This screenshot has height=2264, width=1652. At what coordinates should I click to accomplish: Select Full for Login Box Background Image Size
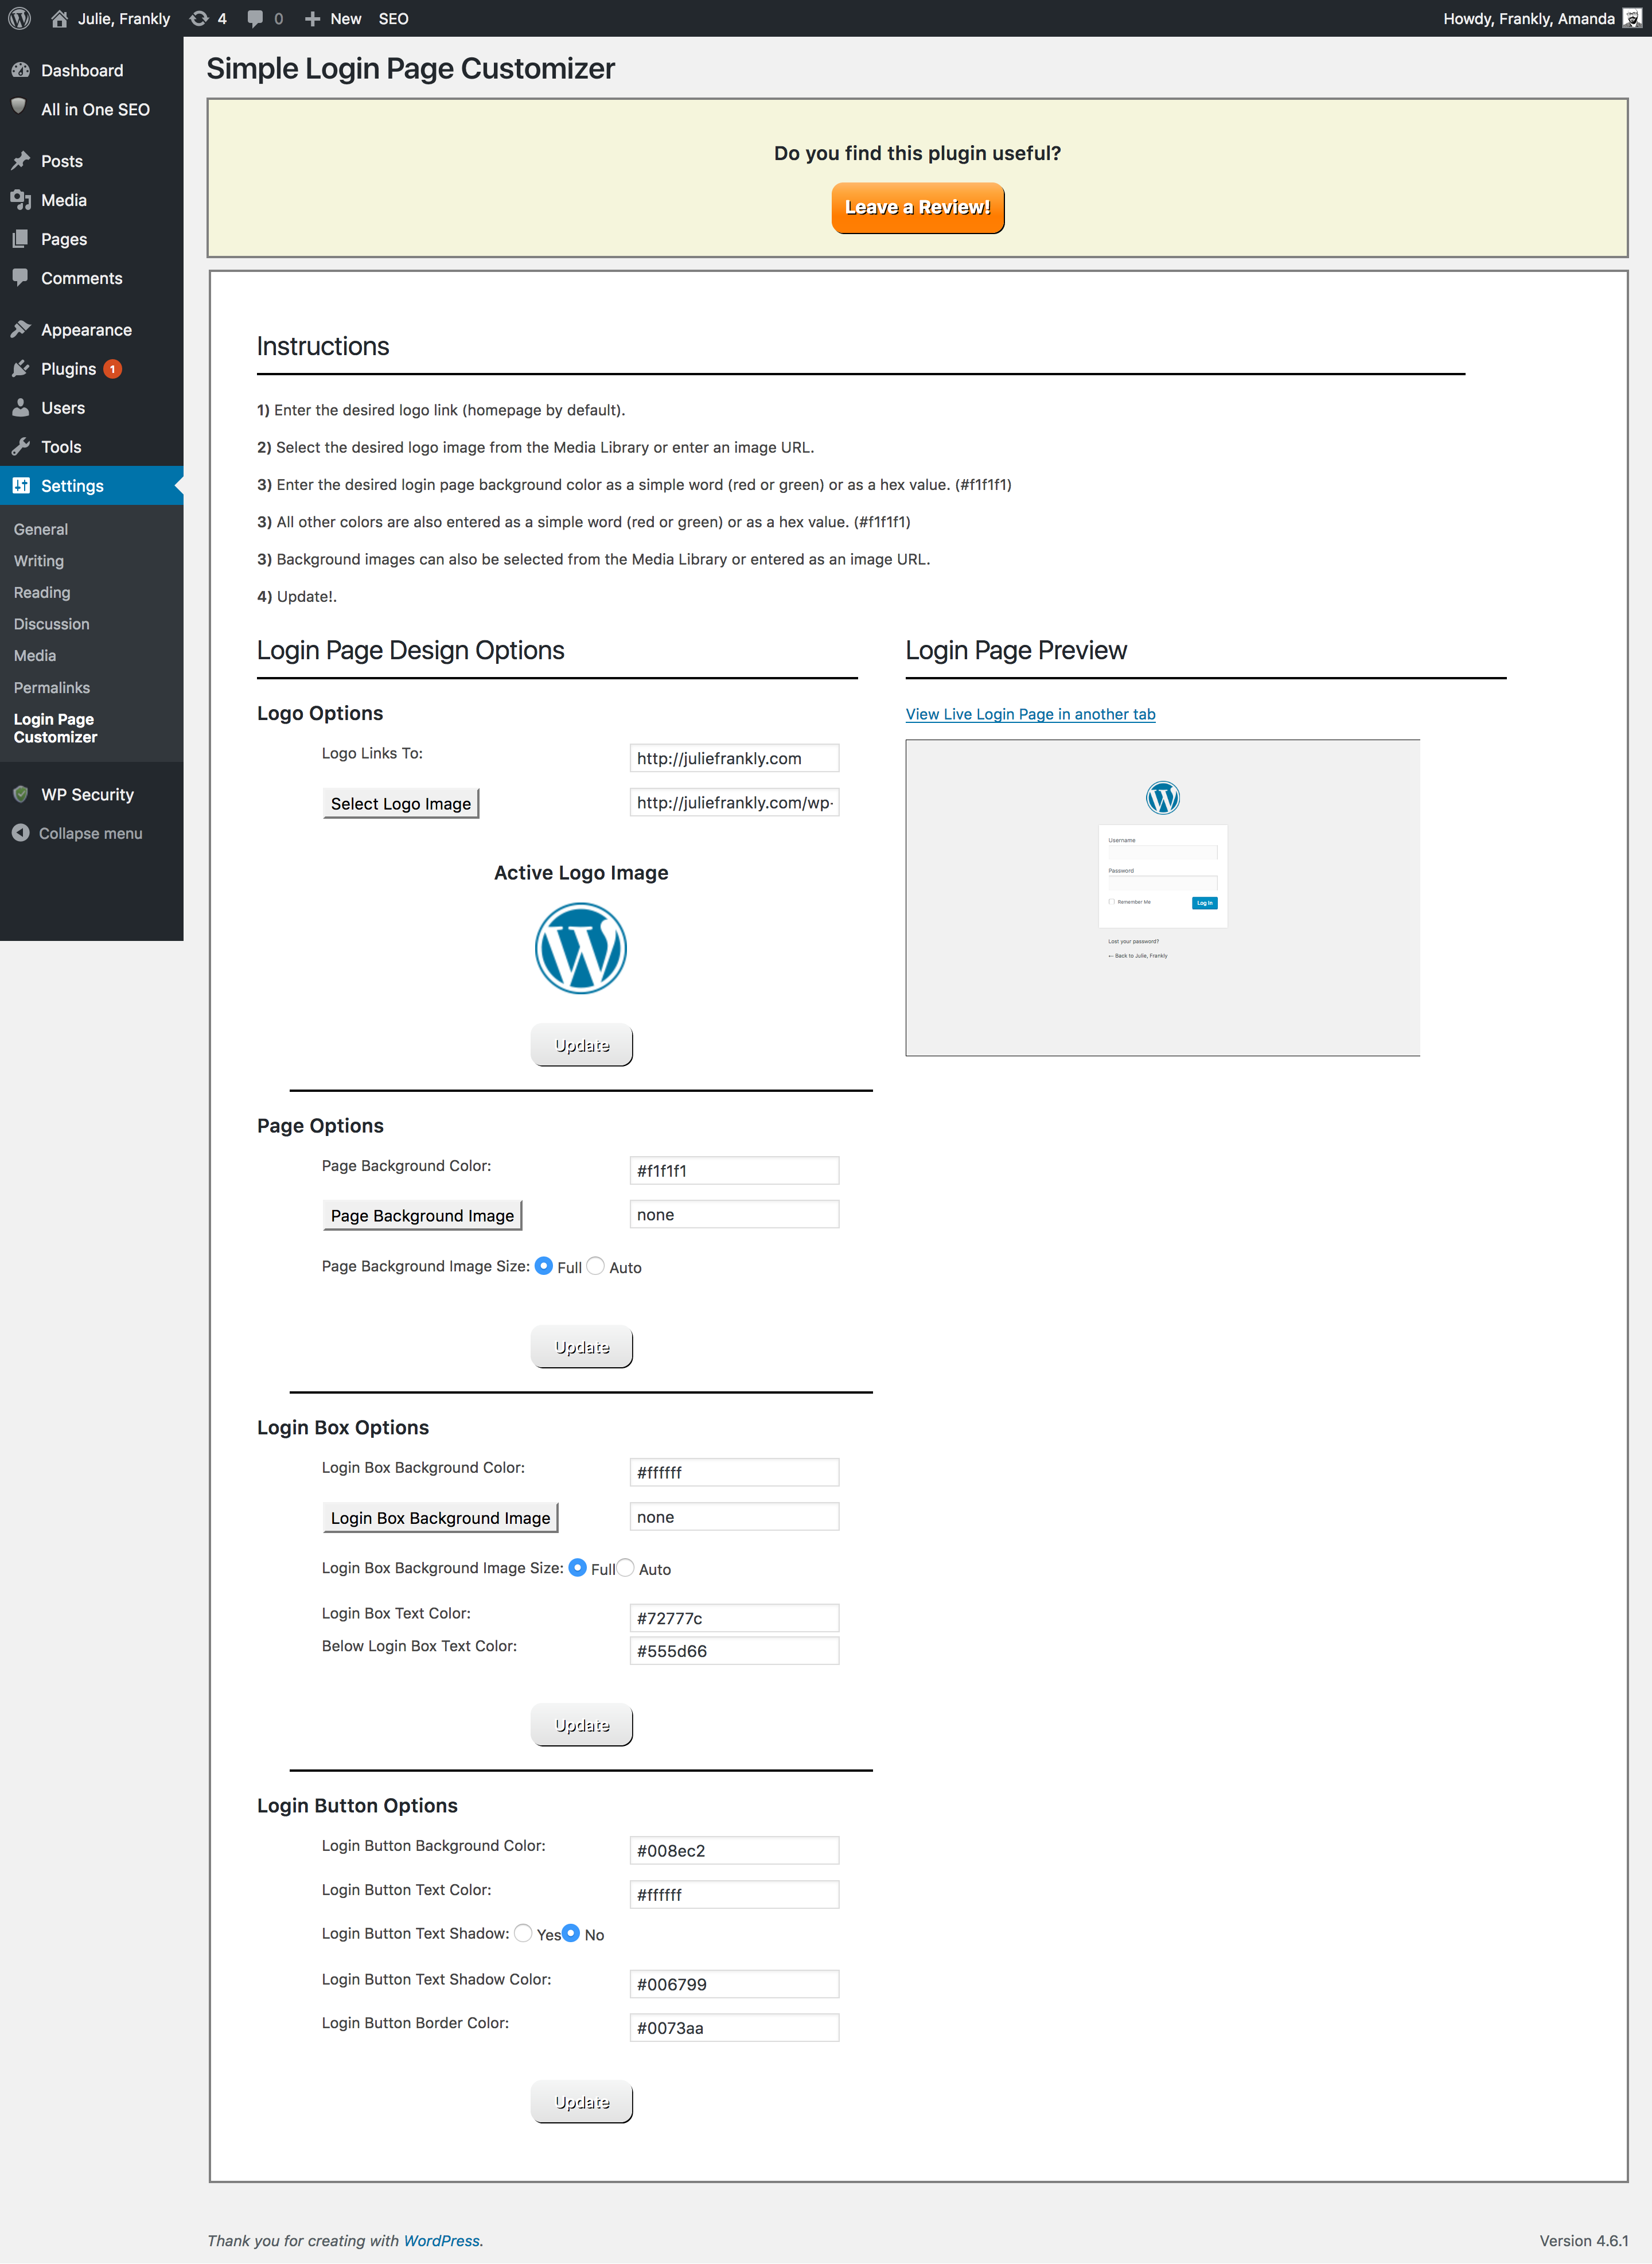point(578,1568)
